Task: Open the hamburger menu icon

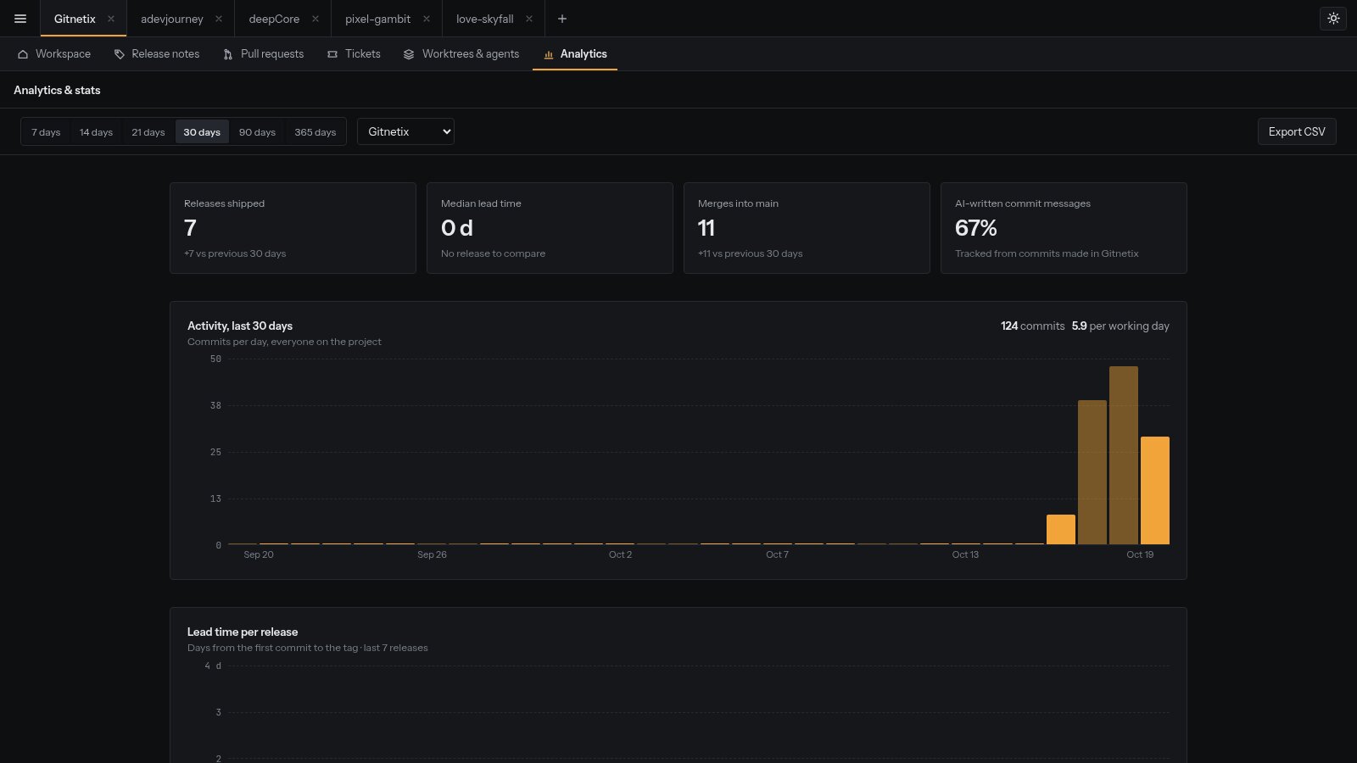Action: [20, 19]
